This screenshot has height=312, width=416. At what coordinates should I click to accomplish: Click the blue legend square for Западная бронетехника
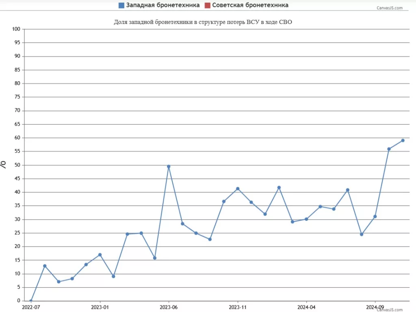(121, 5)
